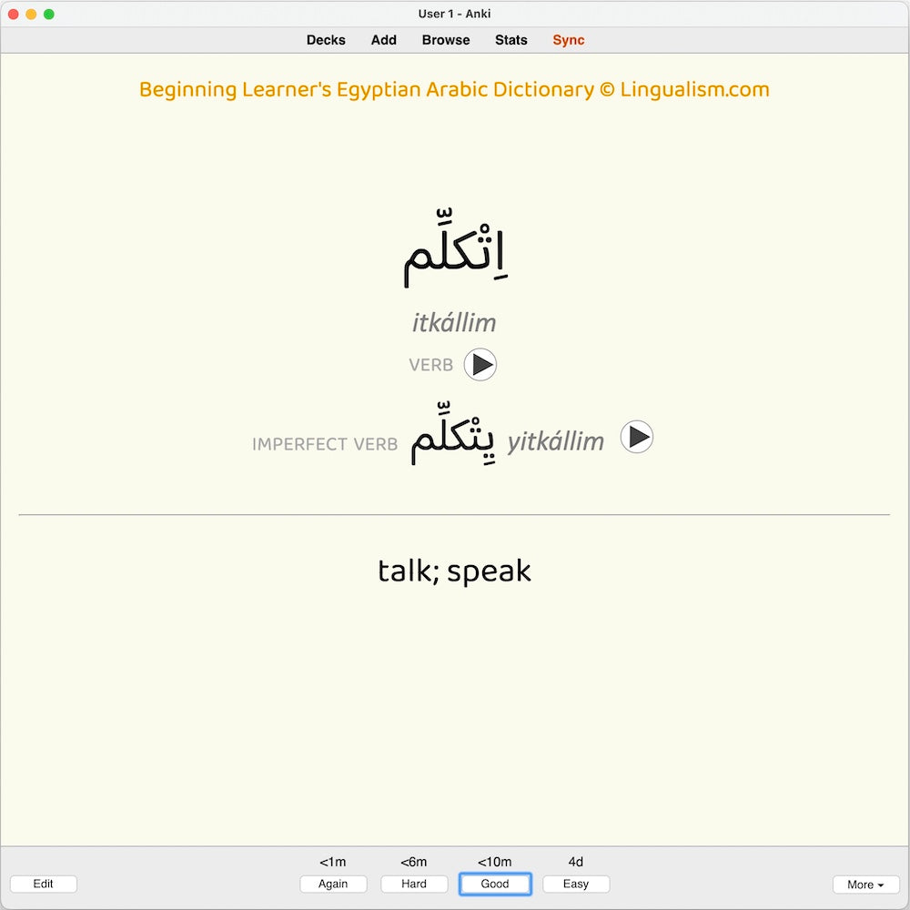The image size is (910, 910).
Task: Mark this card as Hard
Action: pyautogui.click(x=414, y=884)
